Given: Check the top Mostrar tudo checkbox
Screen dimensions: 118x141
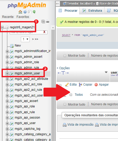Looking at the screenshot, I should coord(65,56).
